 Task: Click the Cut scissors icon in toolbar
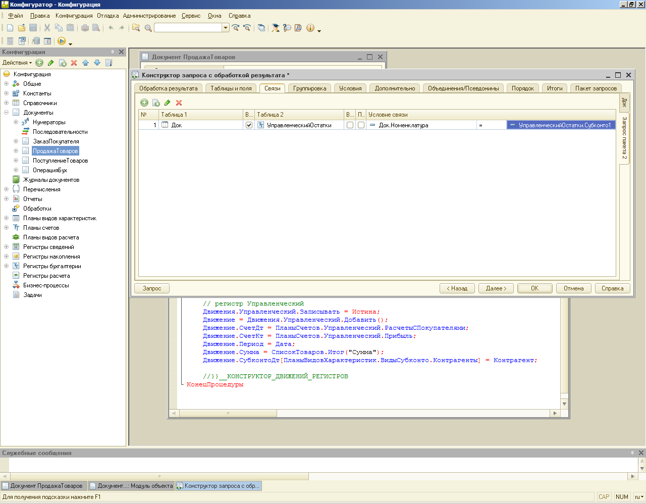point(47,28)
